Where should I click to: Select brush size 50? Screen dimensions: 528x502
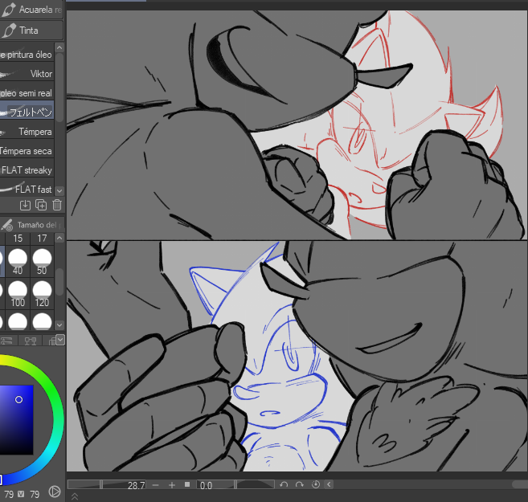tap(42, 263)
